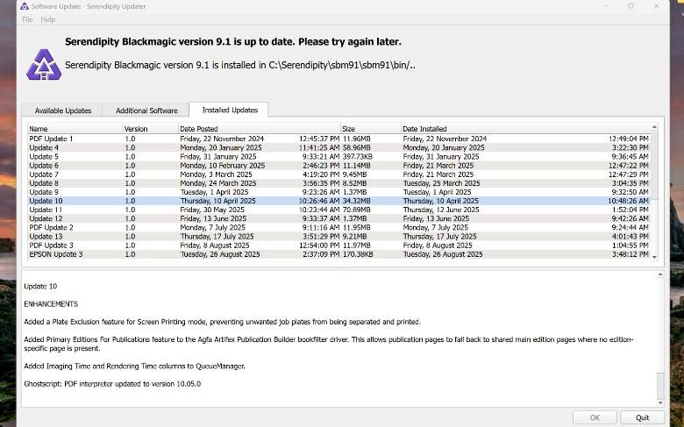684x427 pixels.
Task: Click date posted Monday, 24 March 2025
Action: 218,183
